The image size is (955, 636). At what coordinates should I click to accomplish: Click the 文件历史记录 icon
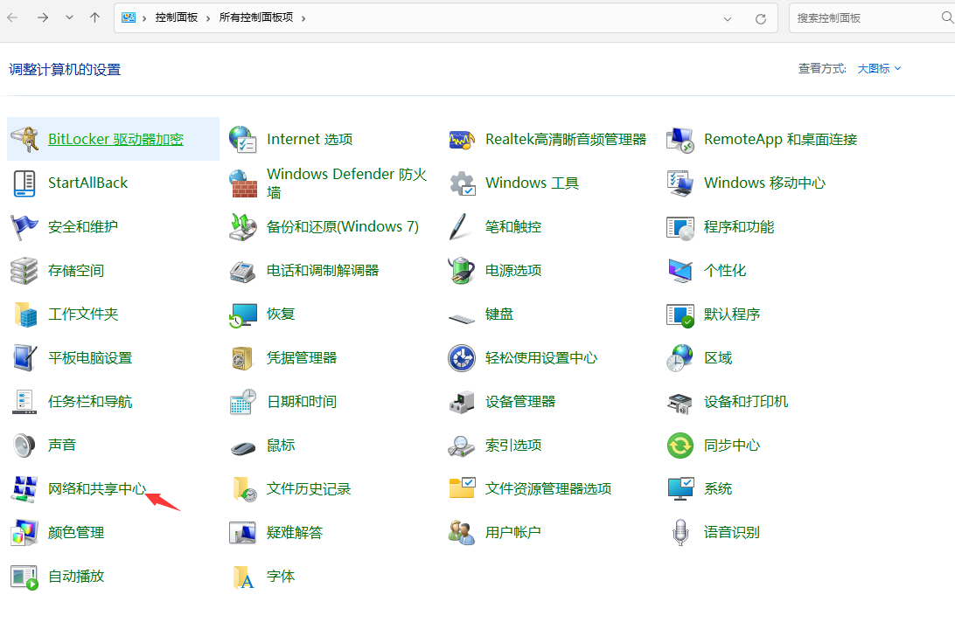(244, 489)
